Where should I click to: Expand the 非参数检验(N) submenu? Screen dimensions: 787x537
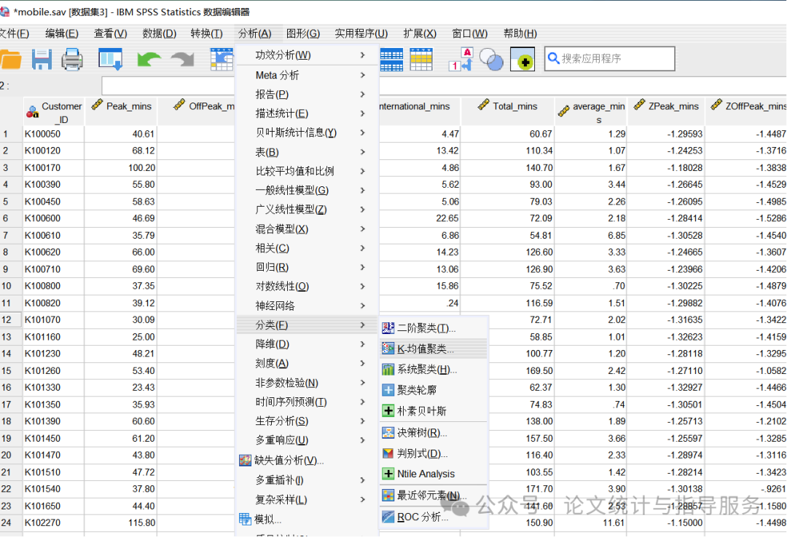(306, 383)
